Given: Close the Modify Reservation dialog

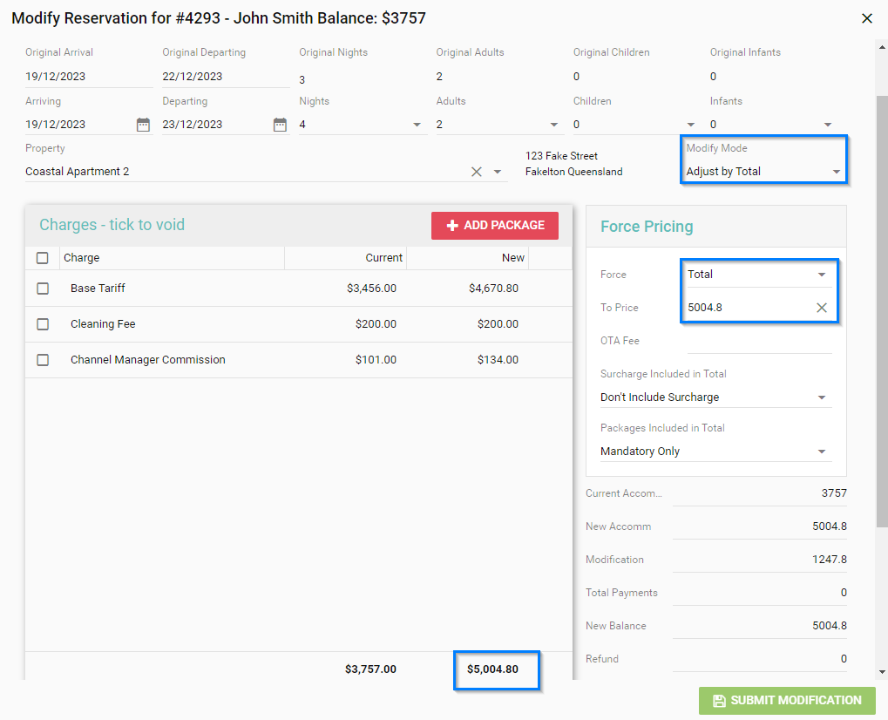Looking at the screenshot, I should click(x=866, y=18).
